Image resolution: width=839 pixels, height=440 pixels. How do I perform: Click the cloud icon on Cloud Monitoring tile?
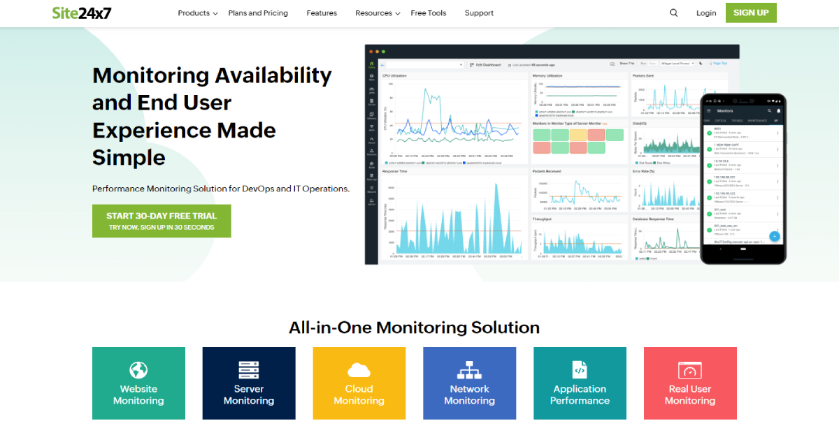pos(359,370)
